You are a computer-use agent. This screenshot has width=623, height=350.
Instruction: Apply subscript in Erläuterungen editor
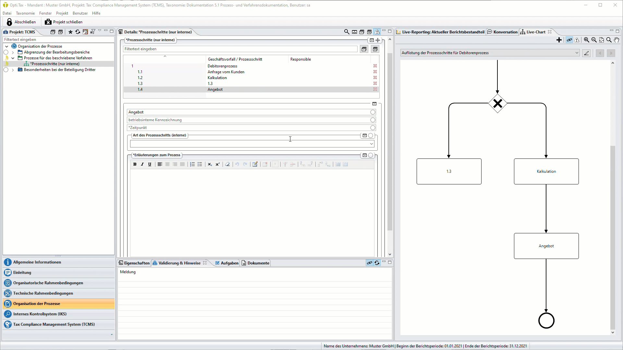210,164
